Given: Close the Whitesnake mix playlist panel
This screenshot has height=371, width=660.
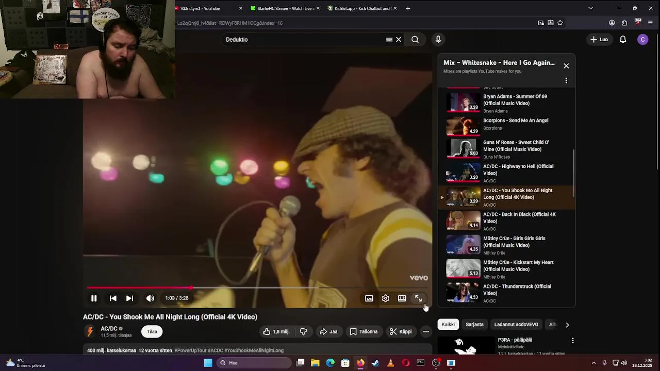Looking at the screenshot, I should tap(566, 66).
